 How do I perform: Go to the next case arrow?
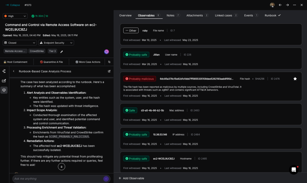click(287, 5)
